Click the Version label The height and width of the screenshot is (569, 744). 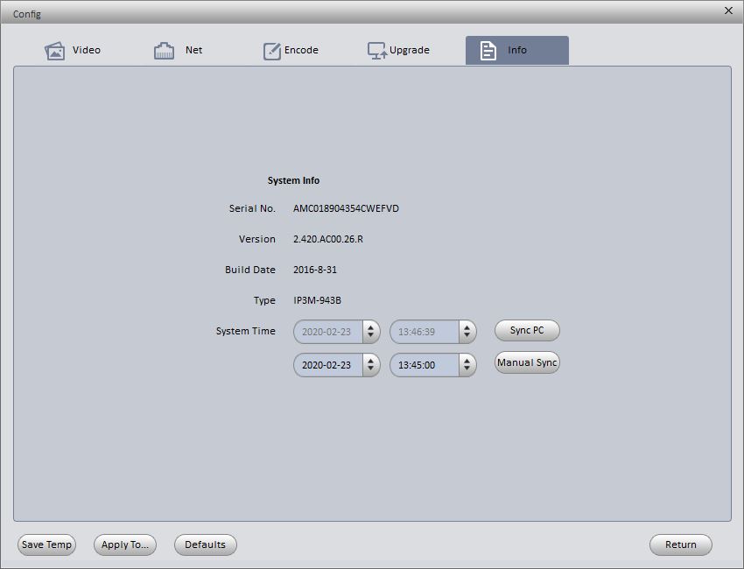257,239
